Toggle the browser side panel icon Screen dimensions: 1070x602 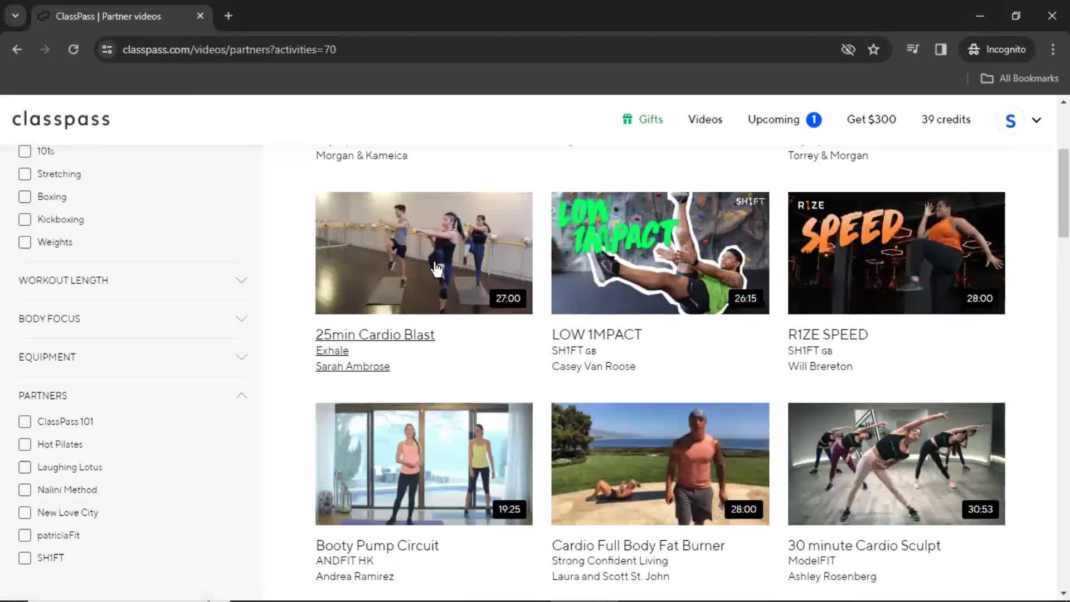pos(941,50)
